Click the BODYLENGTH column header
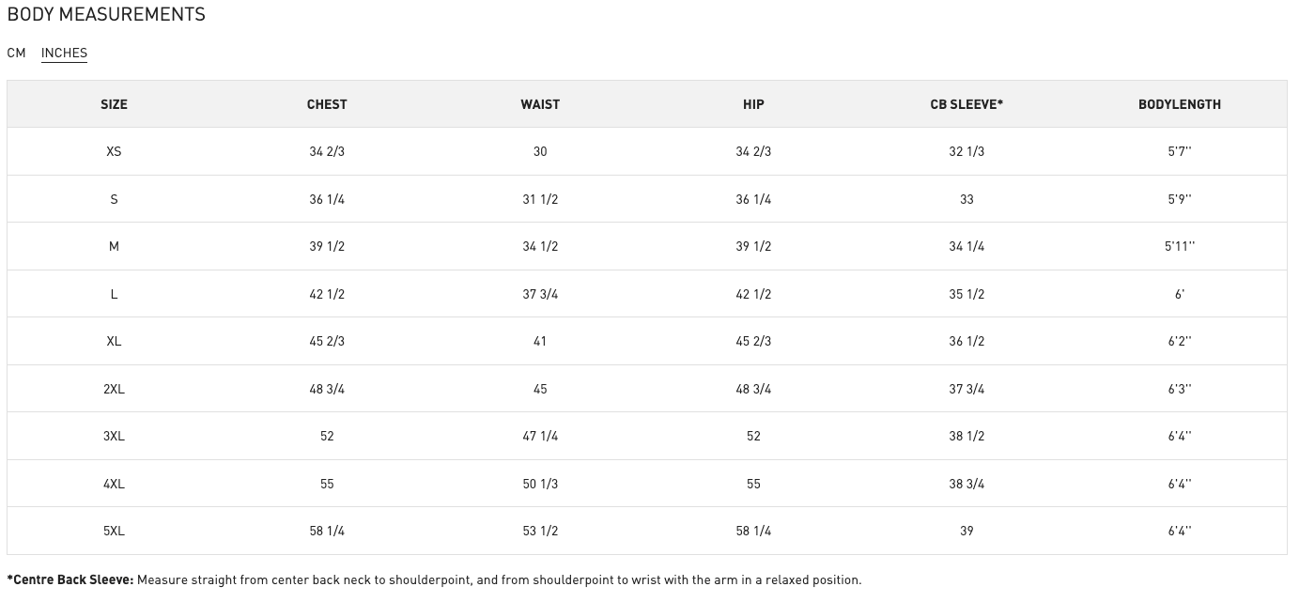The image size is (1299, 602). pos(1180,104)
